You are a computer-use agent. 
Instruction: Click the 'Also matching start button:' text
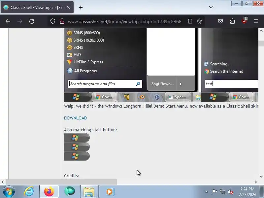[x=90, y=130]
